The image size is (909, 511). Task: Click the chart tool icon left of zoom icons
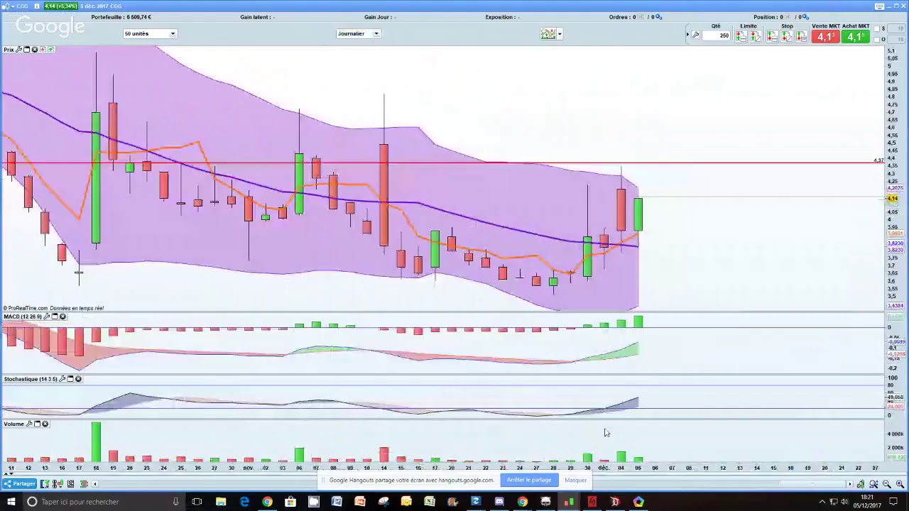(861, 484)
